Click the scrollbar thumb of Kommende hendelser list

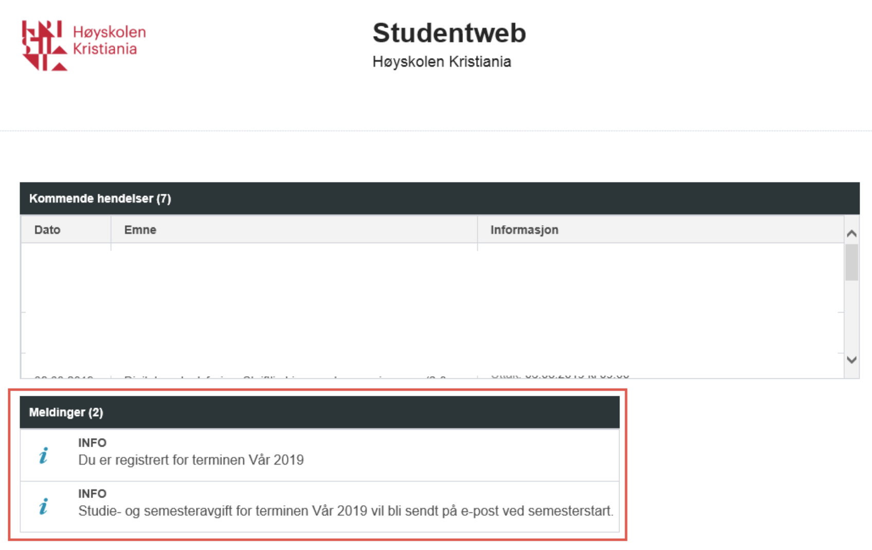[x=851, y=262]
